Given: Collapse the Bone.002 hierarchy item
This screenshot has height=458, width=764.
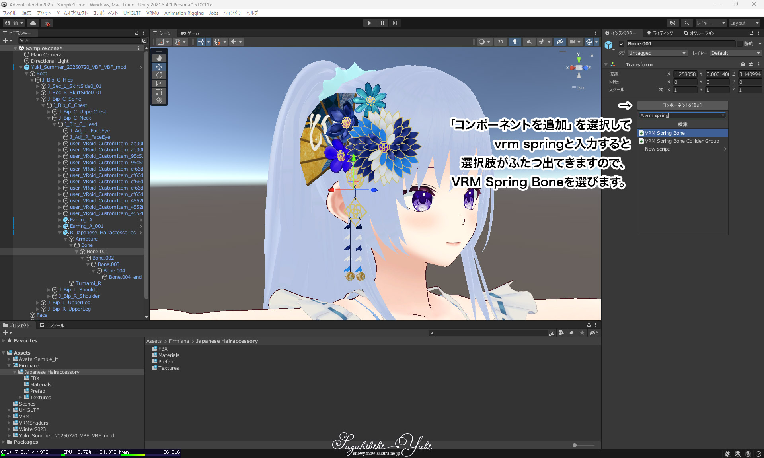Looking at the screenshot, I should (x=82, y=258).
